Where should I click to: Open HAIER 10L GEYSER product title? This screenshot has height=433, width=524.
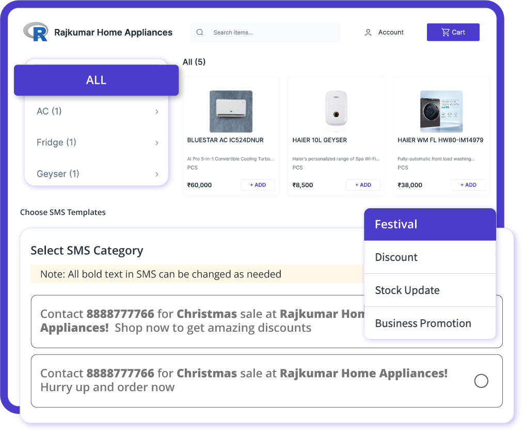tap(320, 140)
